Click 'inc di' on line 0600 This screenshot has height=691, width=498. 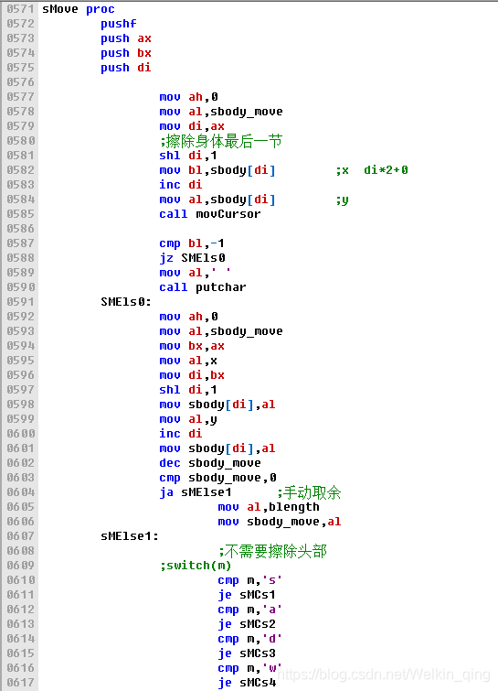pyautogui.click(x=181, y=434)
